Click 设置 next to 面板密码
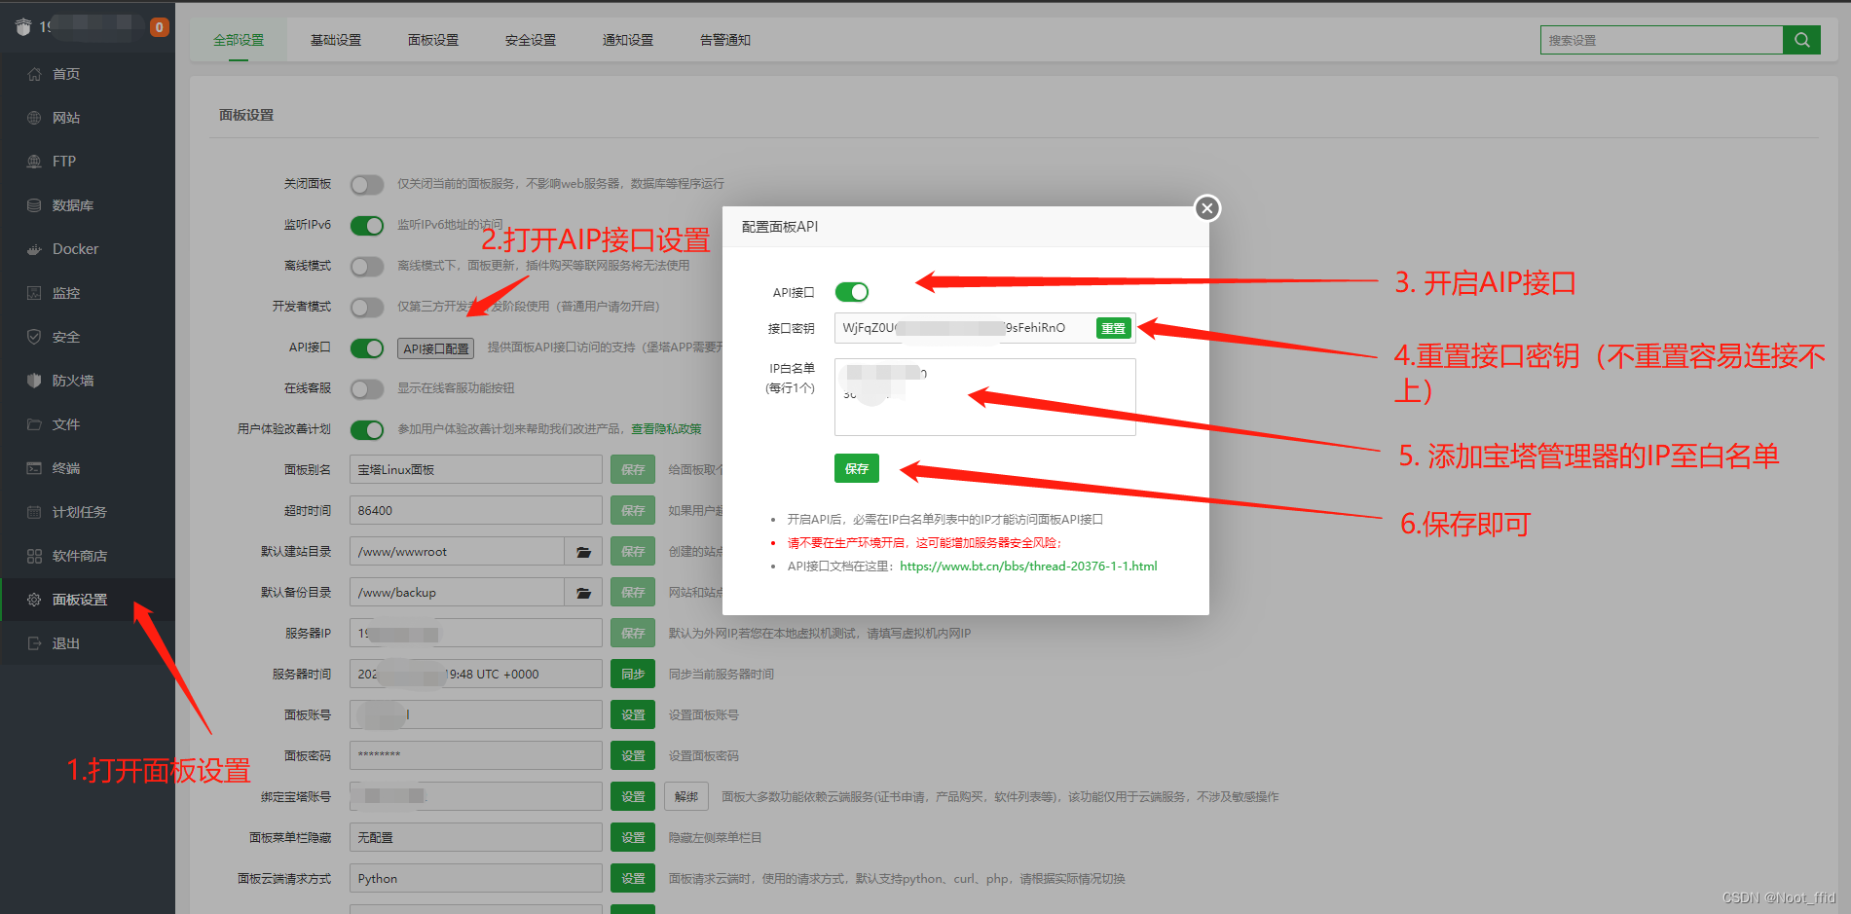Screen dimensions: 1851x914 point(633,756)
